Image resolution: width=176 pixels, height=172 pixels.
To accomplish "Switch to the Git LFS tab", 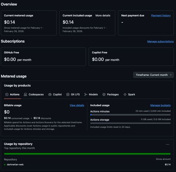I will 73,94.
